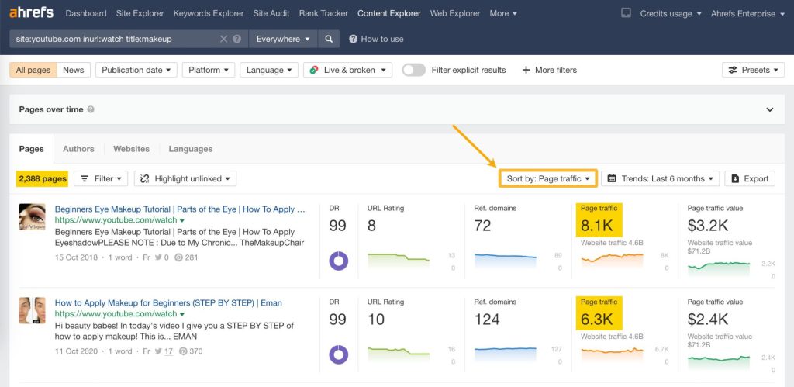This screenshot has height=387, width=794.
Task: Open Sort by: Page traffic dropdown
Action: click(548, 178)
